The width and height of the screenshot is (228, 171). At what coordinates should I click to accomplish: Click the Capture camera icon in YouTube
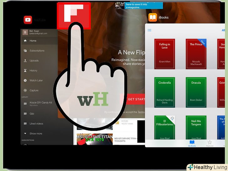tap(25, 90)
